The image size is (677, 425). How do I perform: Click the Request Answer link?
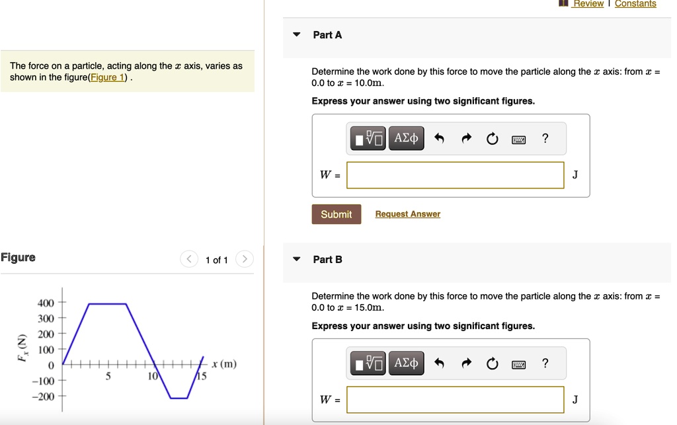point(407,213)
